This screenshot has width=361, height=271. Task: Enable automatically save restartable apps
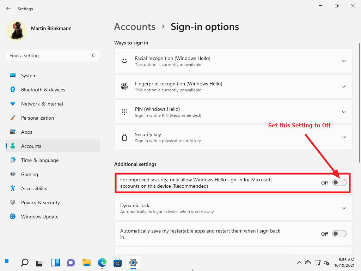pos(339,234)
